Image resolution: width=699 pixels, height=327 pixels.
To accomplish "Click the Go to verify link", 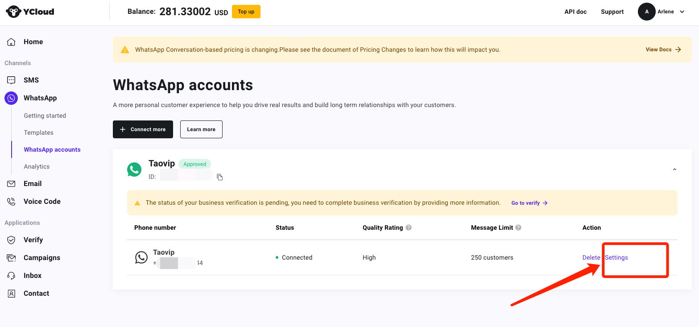I will 529,203.
